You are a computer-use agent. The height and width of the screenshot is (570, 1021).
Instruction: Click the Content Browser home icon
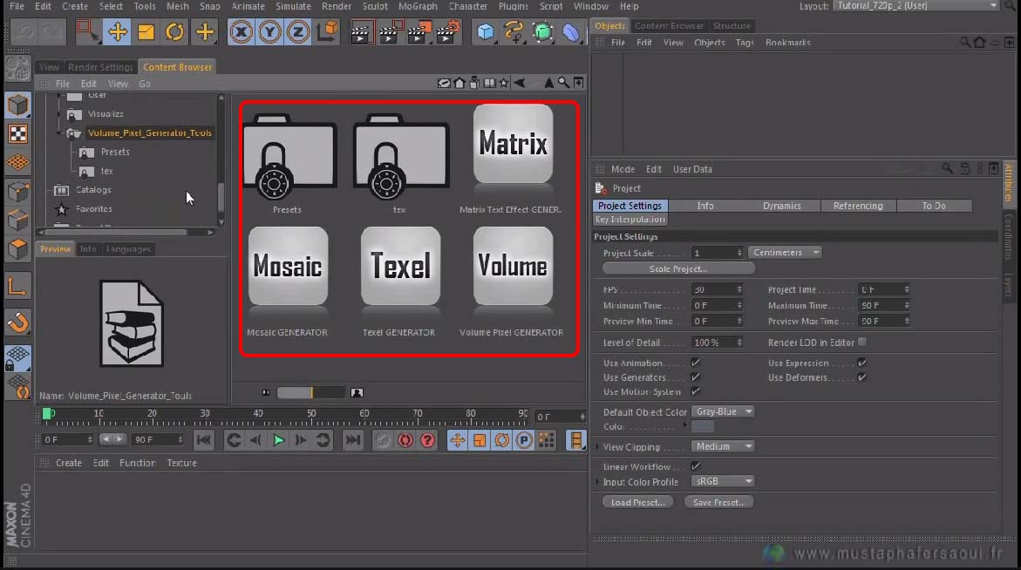click(459, 83)
